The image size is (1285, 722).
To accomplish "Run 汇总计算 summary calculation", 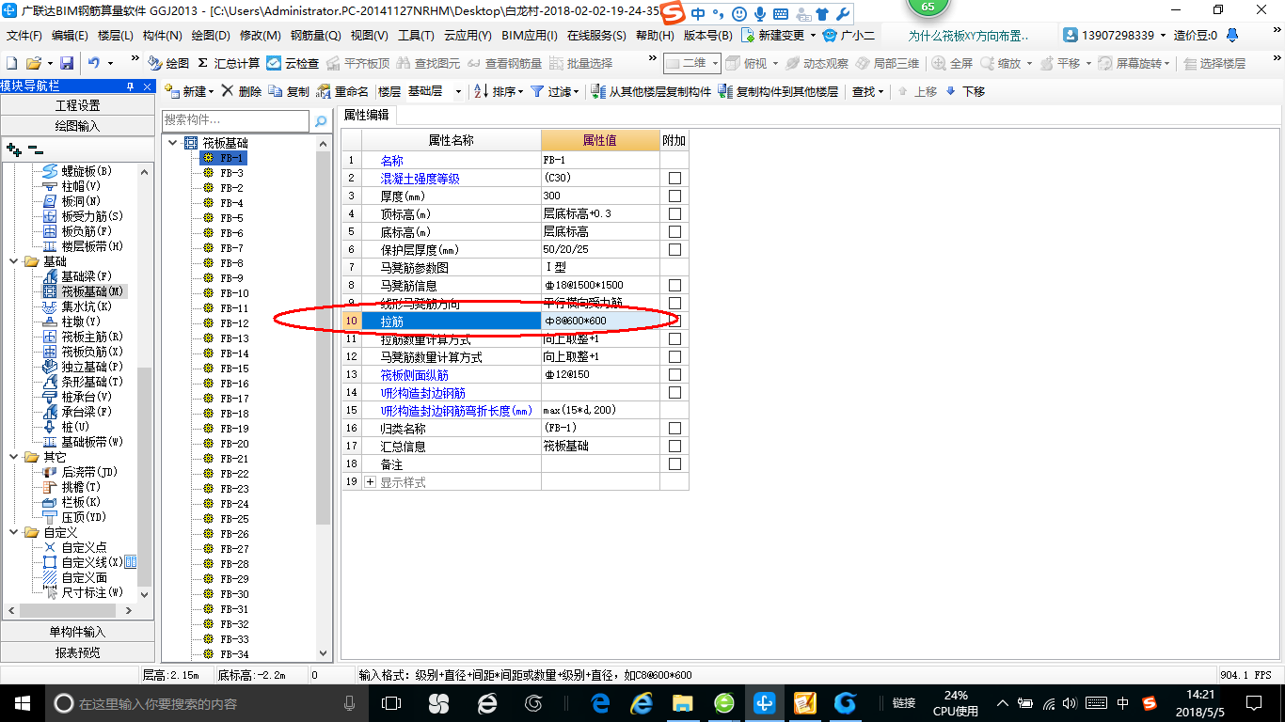I will pyautogui.click(x=229, y=63).
